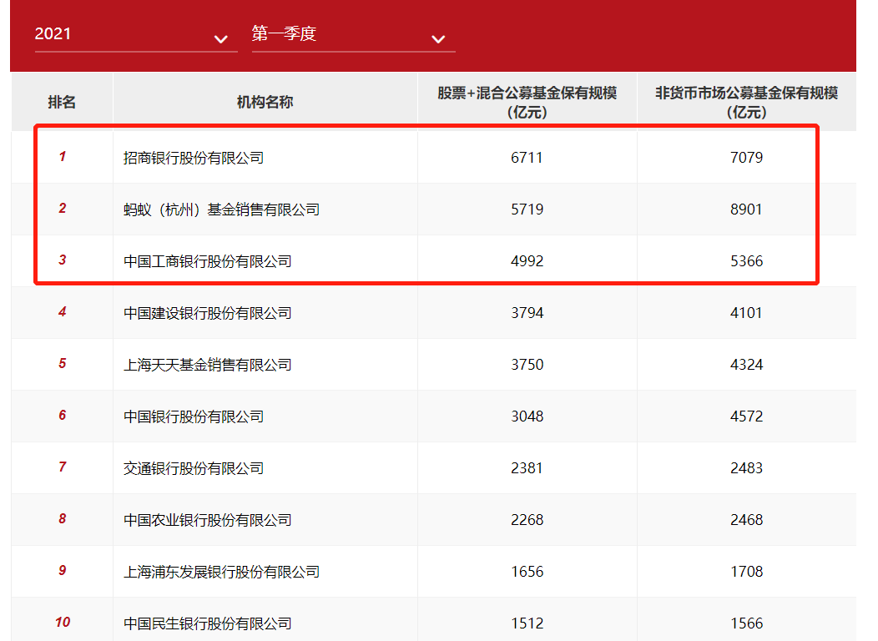Image resolution: width=878 pixels, height=641 pixels.
Task: Select 招商银行股份有限公司 in the table
Action: coord(194,158)
